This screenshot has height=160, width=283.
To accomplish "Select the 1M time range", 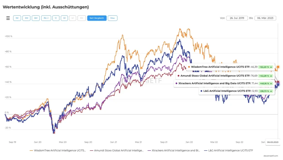I will click(x=17, y=18).
